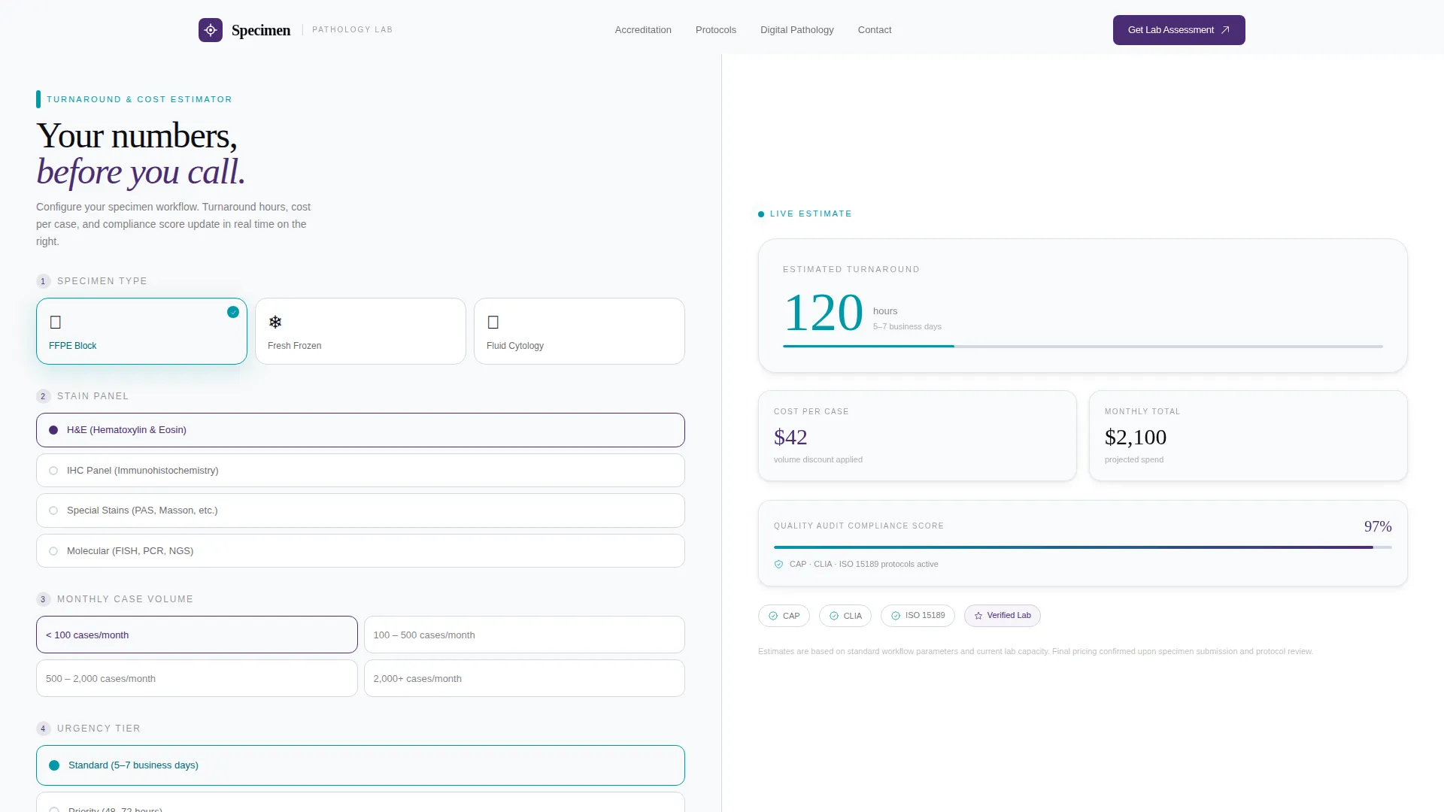Click the FFPE Block specimen icon
Viewport: 1444px width, 812px height.
point(56,323)
